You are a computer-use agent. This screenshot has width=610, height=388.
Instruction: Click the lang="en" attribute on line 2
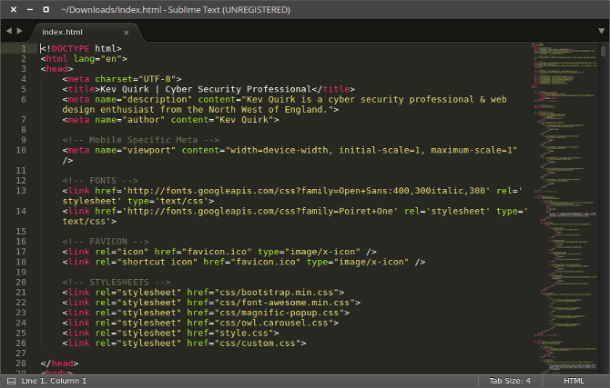97,59
